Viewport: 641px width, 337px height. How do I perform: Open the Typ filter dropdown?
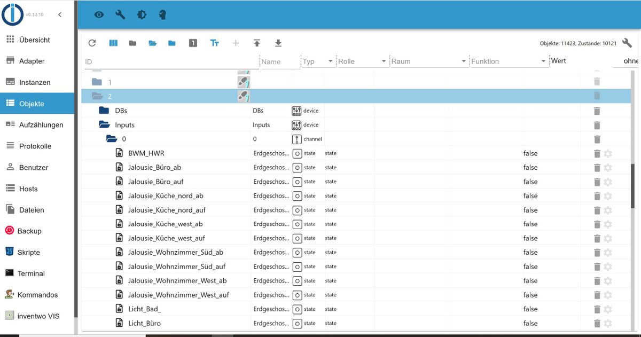point(318,61)
